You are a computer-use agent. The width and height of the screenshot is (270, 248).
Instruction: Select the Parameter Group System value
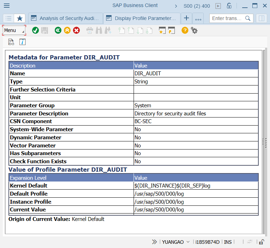196,105
